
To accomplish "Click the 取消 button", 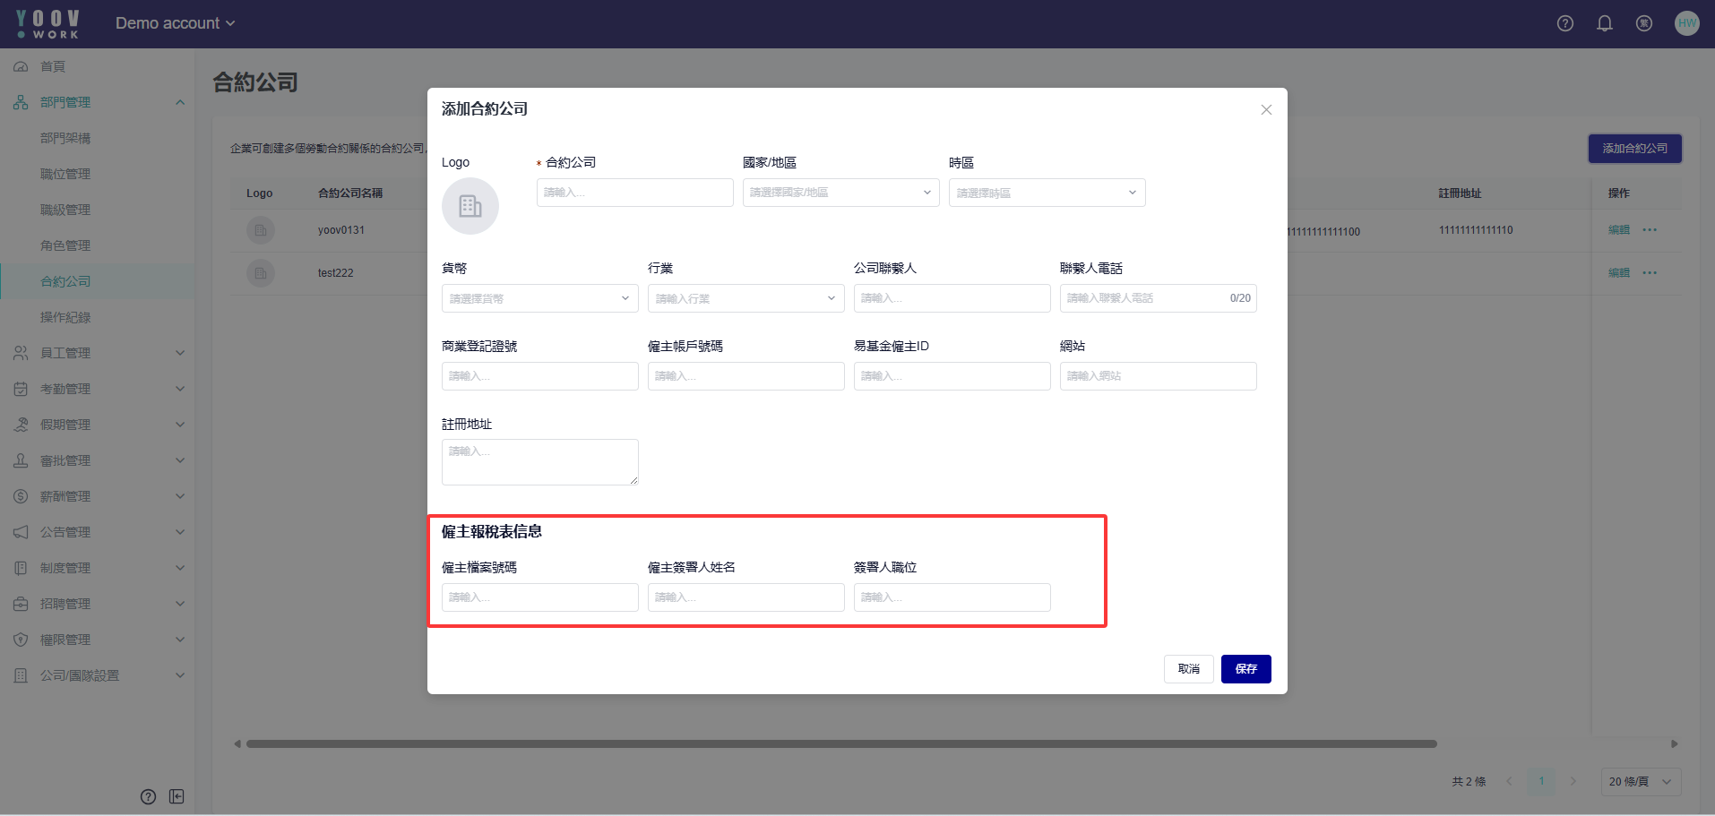I will click(1188, 669).
